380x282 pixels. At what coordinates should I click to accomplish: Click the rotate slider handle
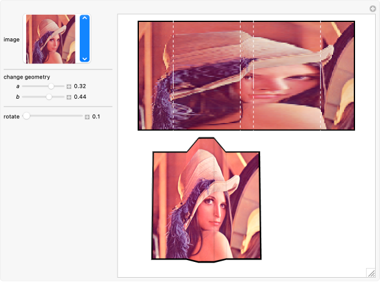pyautogui.click(x=26, y=116)
